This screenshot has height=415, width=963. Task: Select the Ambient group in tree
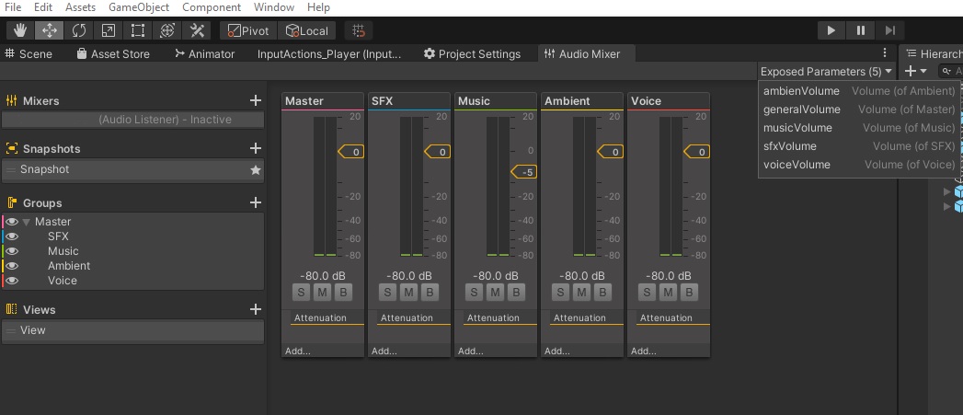click(x=69, y=266)
